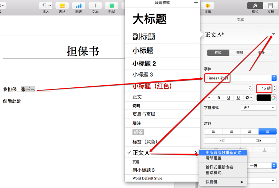Select the 小标题 2 paragraph style
Screen dimensions: 279x188
(163, 63)
